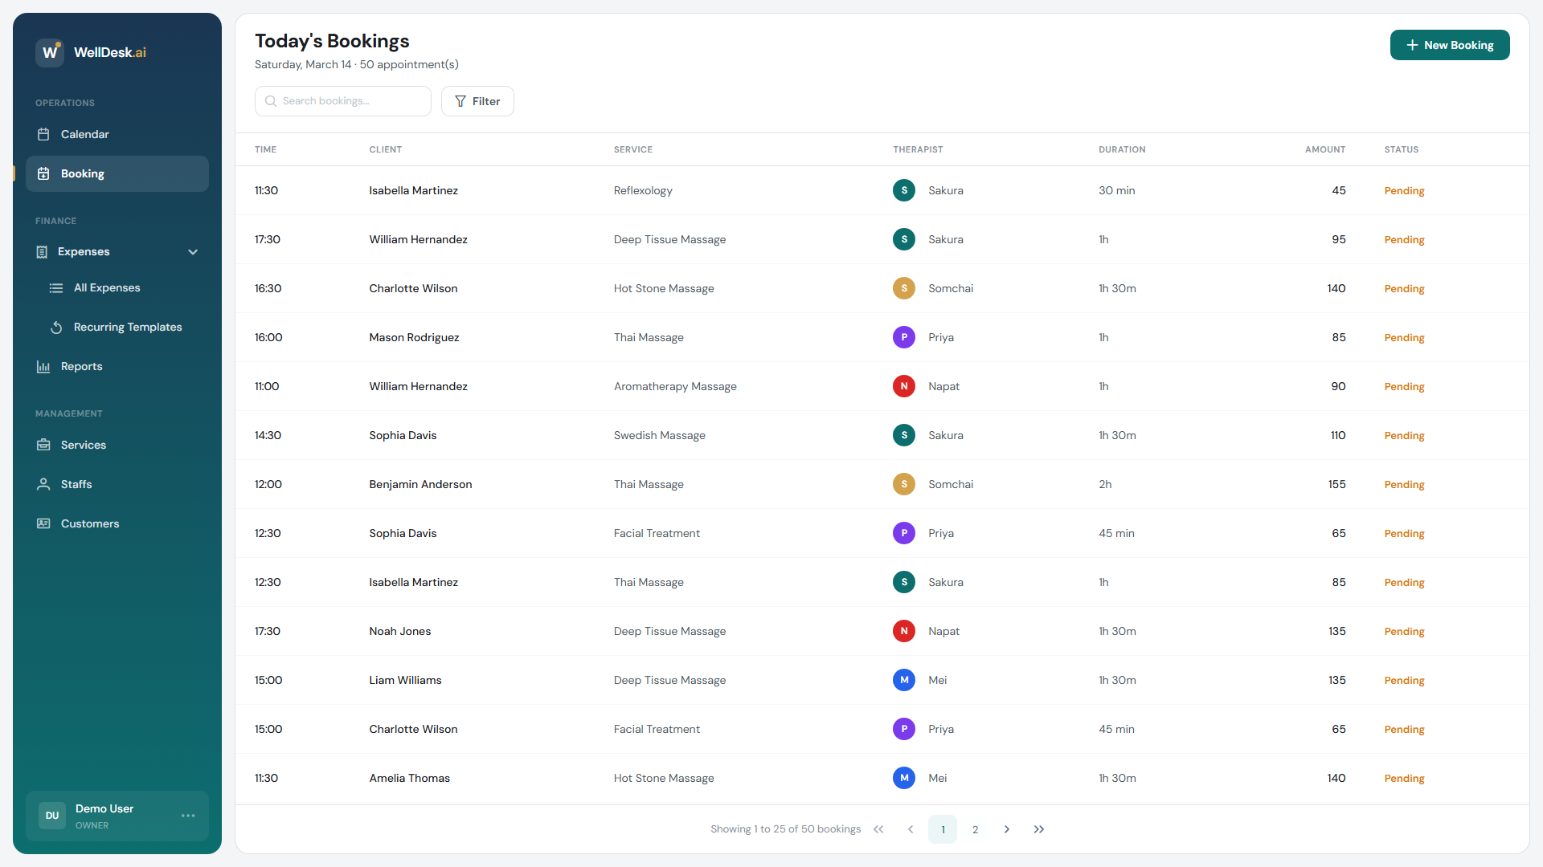
Task: Go to page 2 of bookings
Action: (975, 829)
